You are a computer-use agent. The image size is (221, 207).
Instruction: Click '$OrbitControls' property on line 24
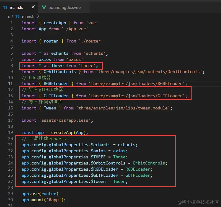tap(108, 163)
